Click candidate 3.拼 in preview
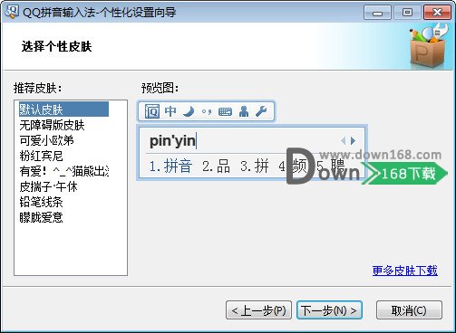 click(x=255, y=166)
